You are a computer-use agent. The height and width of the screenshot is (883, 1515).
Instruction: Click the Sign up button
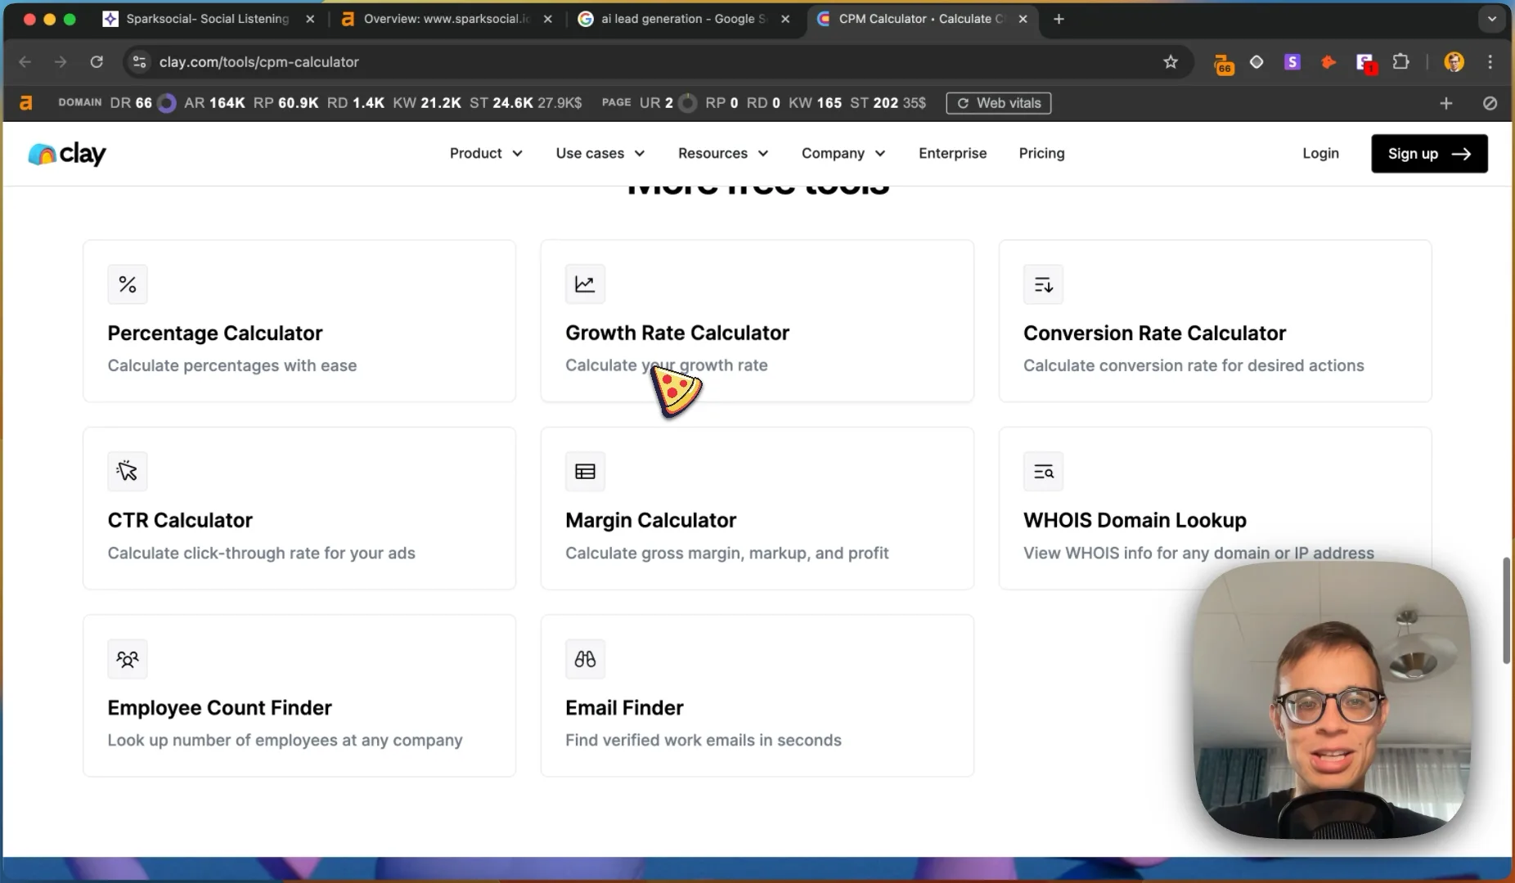[x=1429, y=154]
